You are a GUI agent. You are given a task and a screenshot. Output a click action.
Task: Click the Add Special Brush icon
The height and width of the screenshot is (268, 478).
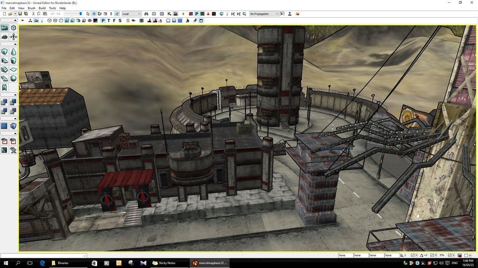4,126
